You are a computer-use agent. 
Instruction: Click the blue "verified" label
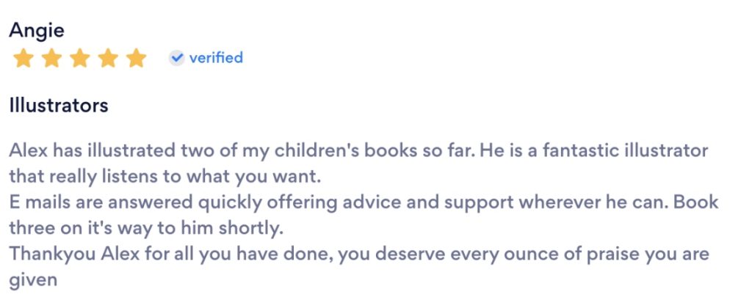(216, 58)
